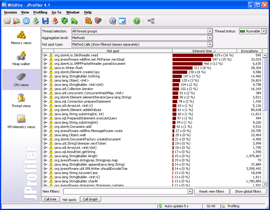Select row org.dom4j.Document.add
Screen dimensions: 270x210
[x=152, y=127]
